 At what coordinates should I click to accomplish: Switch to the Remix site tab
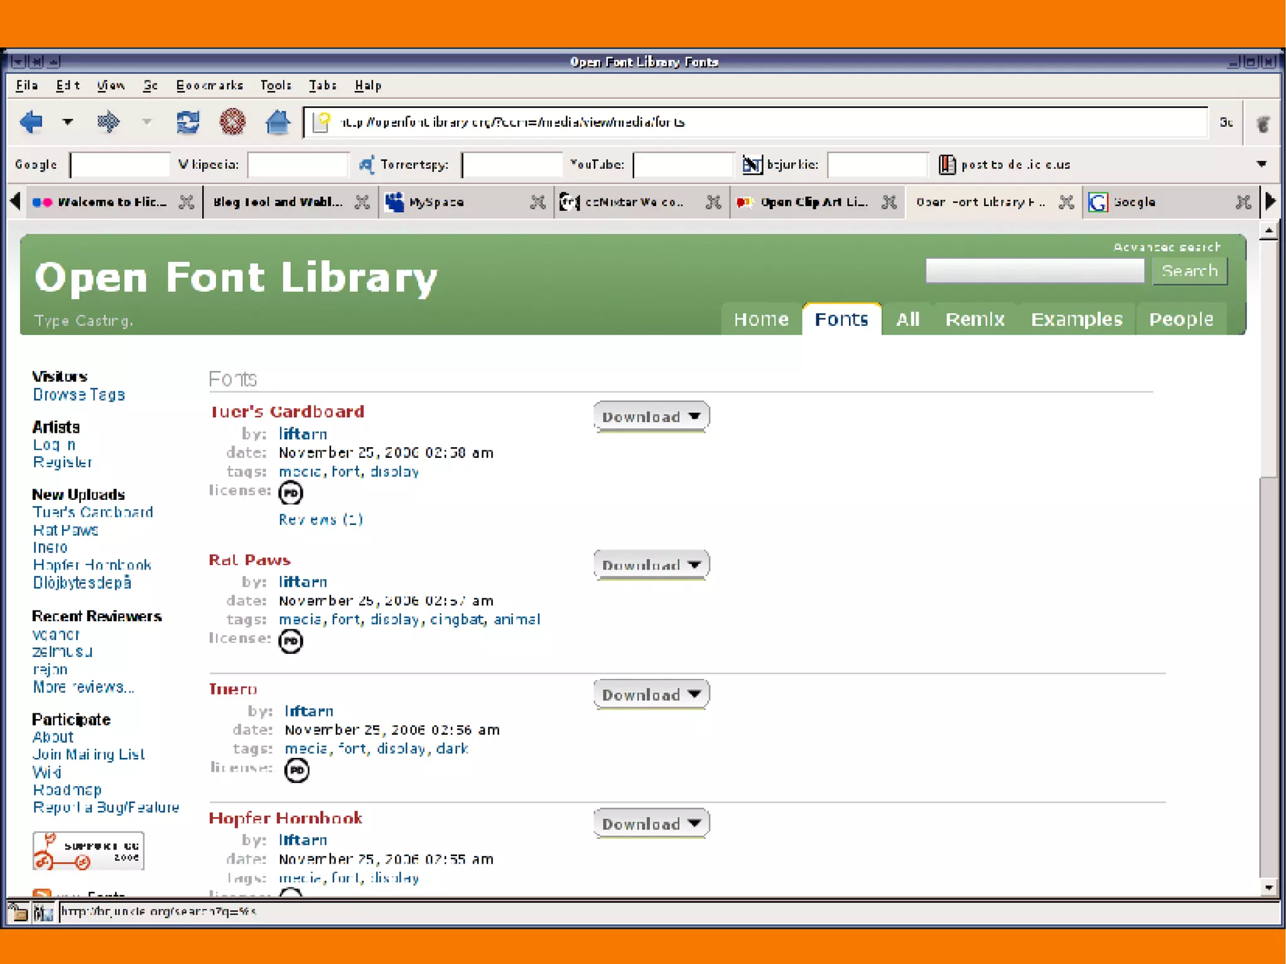coord(975,319)
